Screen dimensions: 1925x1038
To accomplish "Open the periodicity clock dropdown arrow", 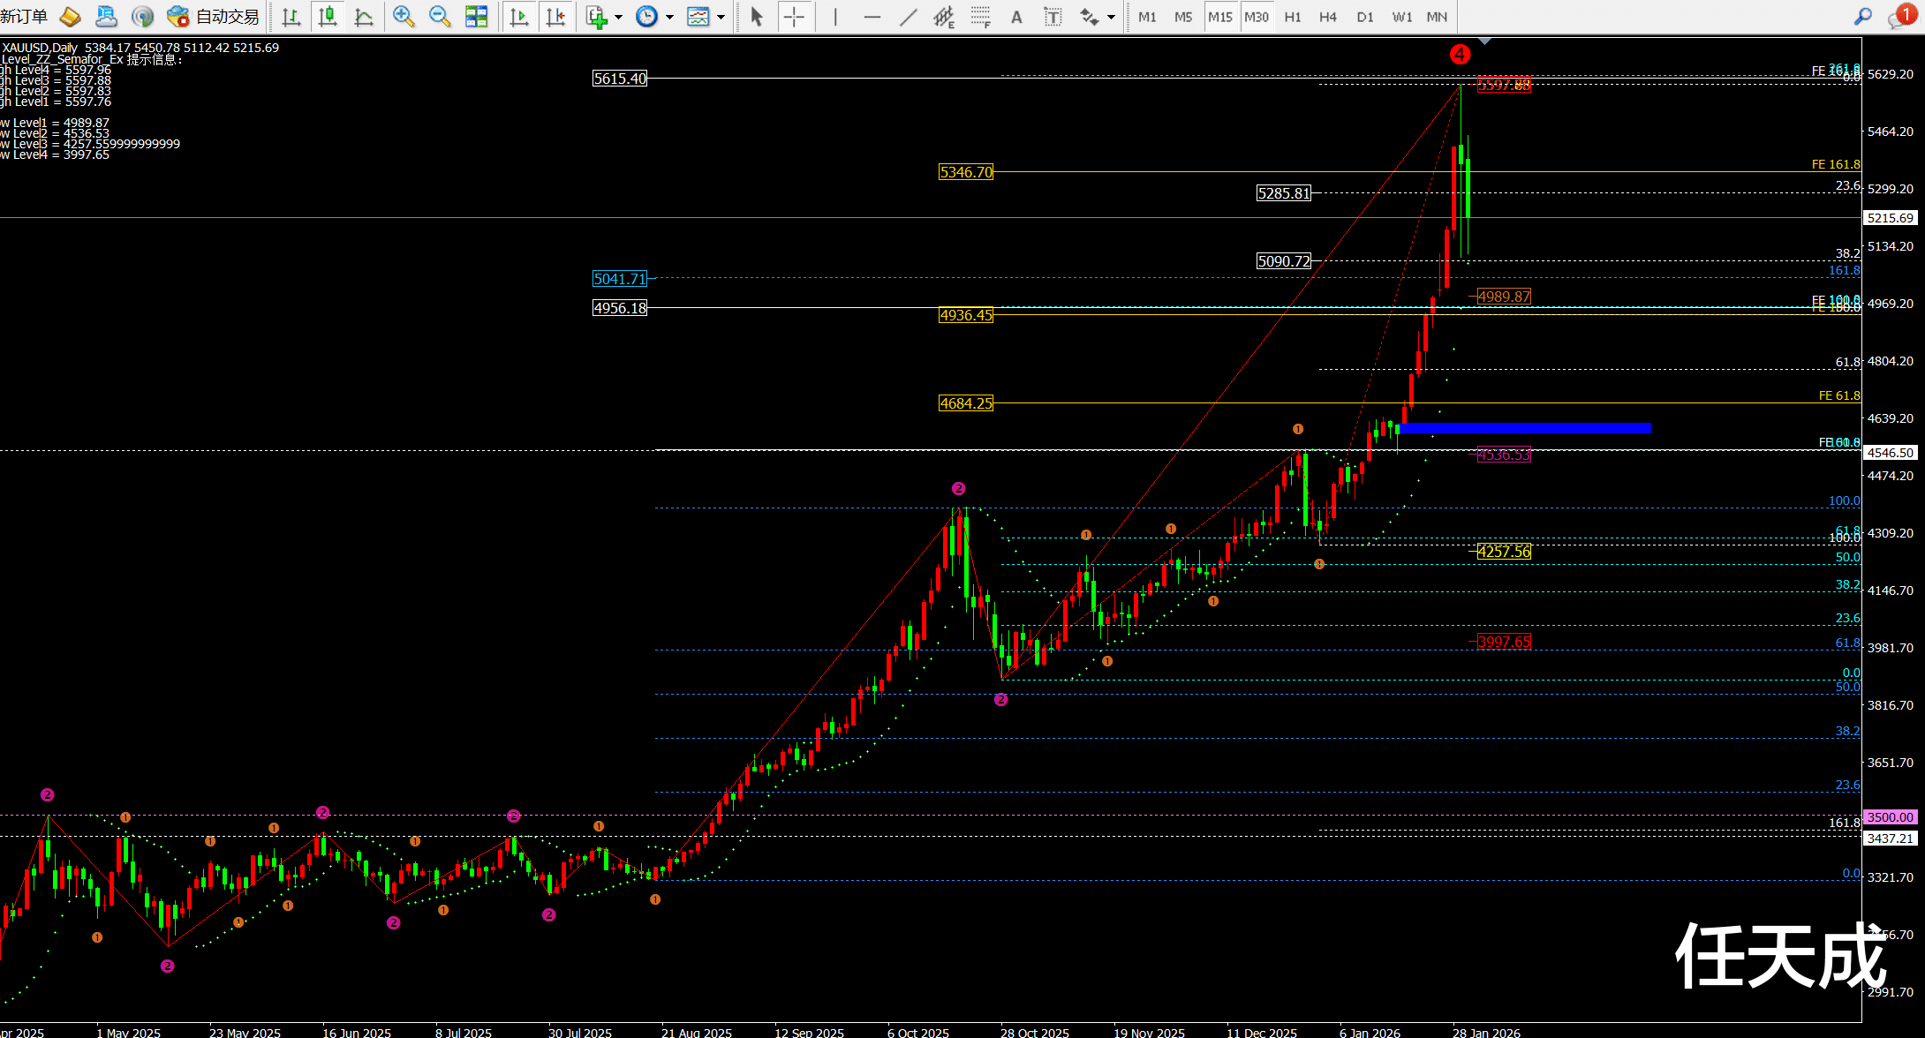I will point(669,16).
